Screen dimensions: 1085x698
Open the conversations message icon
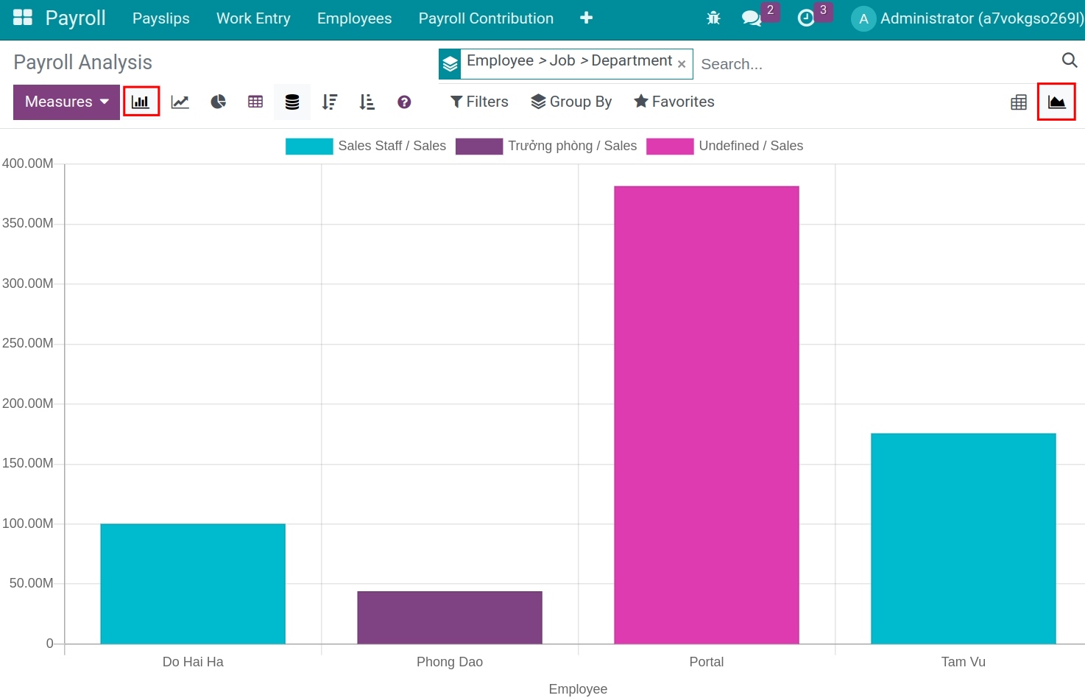(752, 18)
